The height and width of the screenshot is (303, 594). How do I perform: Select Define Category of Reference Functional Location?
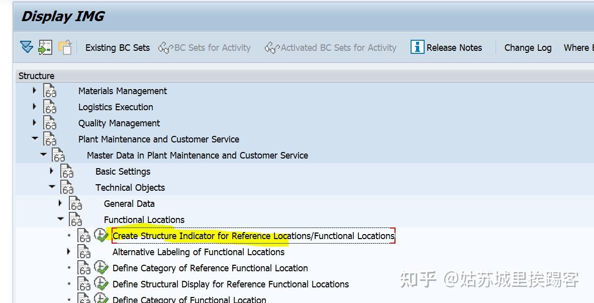(210, 268)
